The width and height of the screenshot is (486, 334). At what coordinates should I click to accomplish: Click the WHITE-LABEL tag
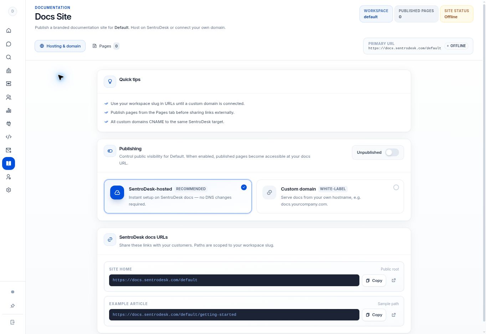coord(333,189)
